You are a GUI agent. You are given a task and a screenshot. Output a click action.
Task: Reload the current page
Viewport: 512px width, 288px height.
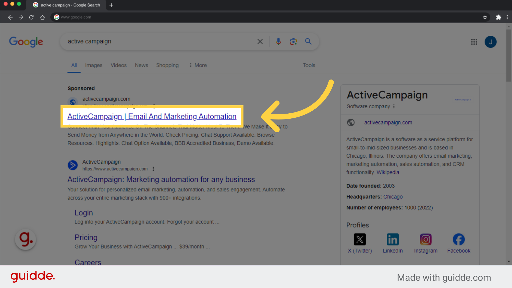click(31, 17)
